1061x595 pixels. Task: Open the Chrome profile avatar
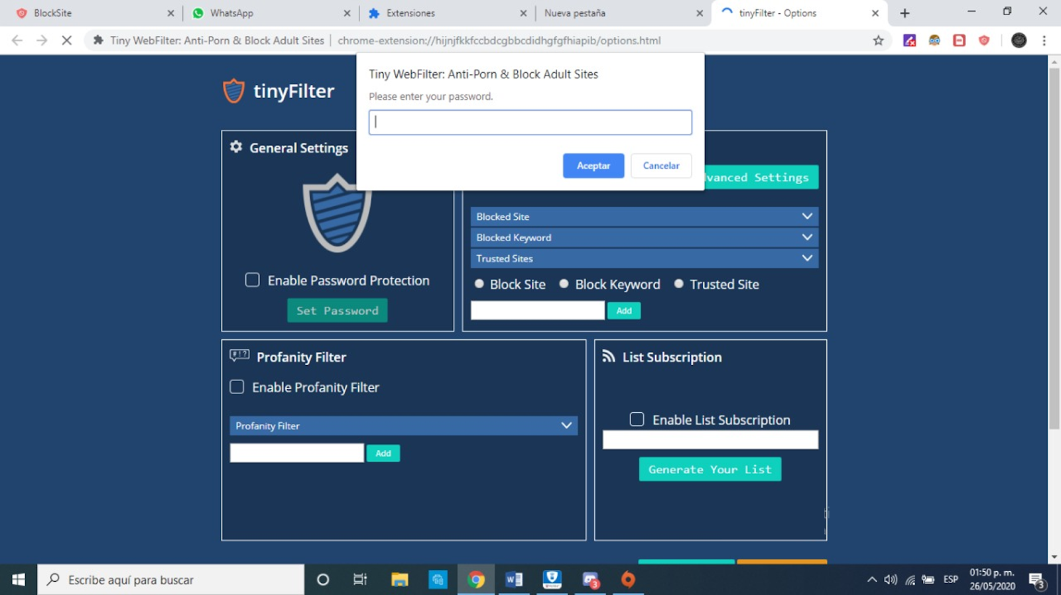pos(1019,40)
